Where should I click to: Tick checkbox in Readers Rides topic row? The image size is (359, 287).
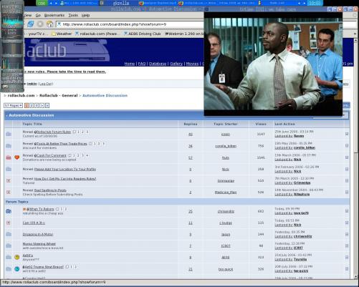(347, 180)
